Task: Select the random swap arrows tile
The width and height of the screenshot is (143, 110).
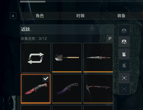Action: (36, 58)
